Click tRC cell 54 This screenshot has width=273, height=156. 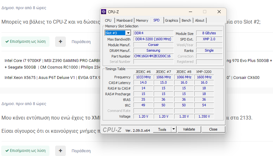coord(204,105)
